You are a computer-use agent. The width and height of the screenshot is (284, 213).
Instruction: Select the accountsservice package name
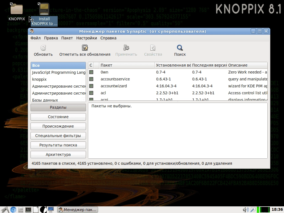(115, 79)
